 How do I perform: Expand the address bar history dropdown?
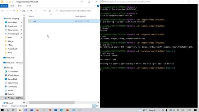tap(45, 11)
